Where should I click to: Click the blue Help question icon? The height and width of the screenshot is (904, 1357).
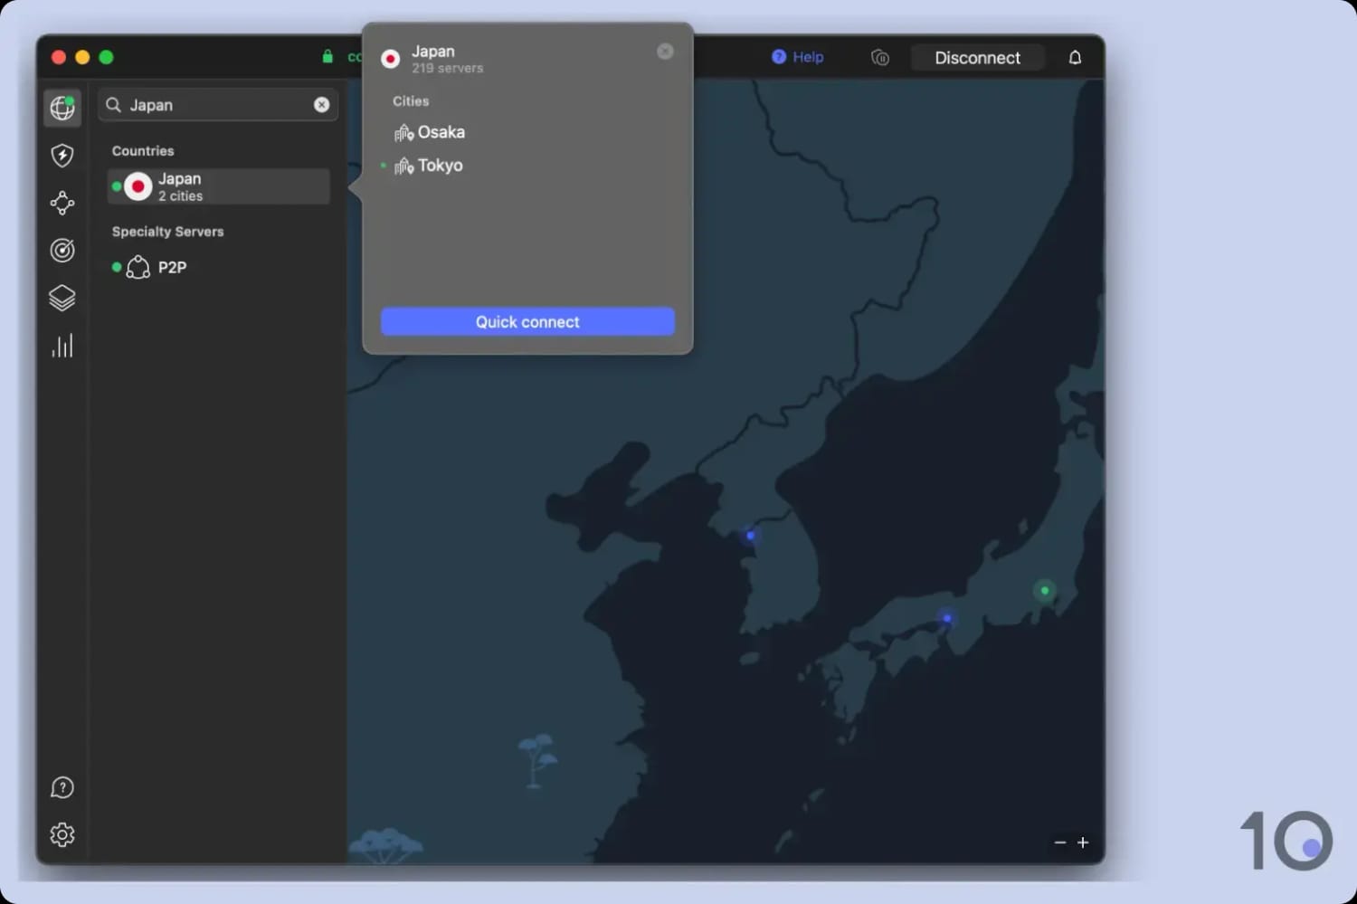(779, 57)
